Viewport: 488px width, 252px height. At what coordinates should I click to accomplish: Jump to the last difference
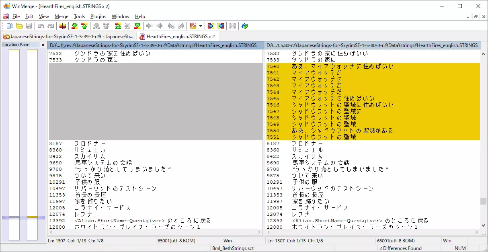(x=137, y=26)
